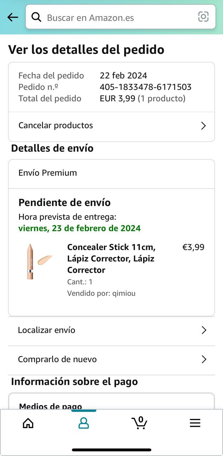Open the hamburger menu icon

195,423
